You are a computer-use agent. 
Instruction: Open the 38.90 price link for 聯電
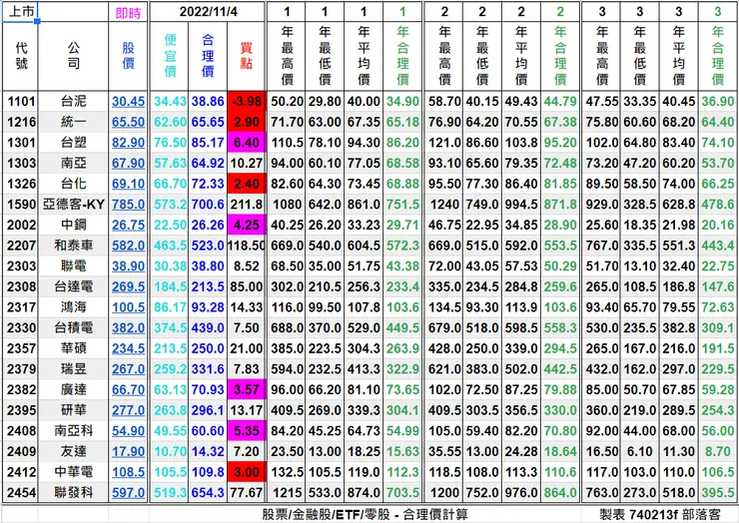point(128,266)
